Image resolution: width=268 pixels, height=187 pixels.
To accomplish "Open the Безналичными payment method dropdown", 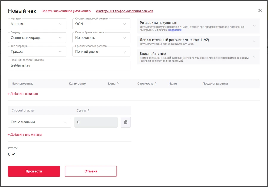I will click(x=39, y=122).
